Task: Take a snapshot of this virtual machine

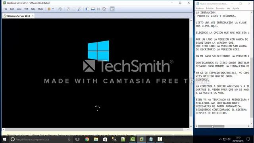Action: click(x=68, y=9)
